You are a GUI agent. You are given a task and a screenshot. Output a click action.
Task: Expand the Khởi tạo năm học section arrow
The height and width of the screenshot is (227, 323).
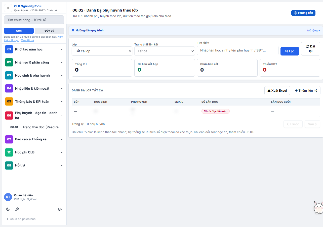[62, 49]
